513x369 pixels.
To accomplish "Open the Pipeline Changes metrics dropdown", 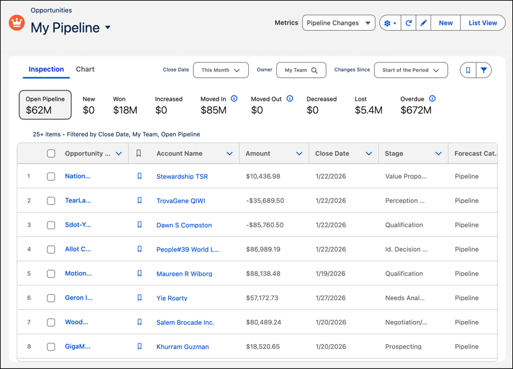I will pyautogui.click(x=338, y=23).
